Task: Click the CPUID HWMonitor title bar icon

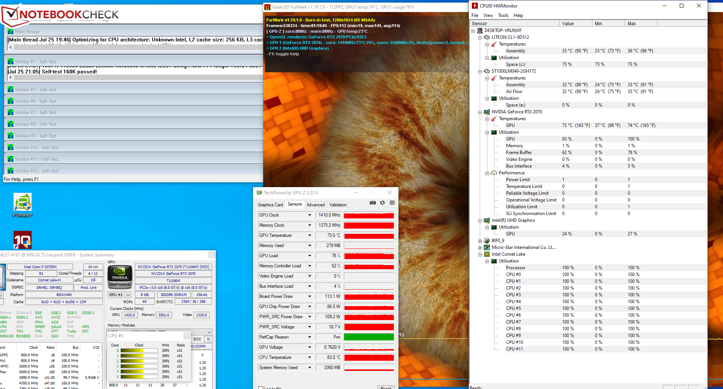Action: (475, 6)
